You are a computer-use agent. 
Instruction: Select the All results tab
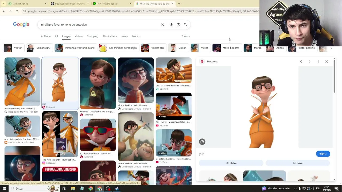click(56, 36)
